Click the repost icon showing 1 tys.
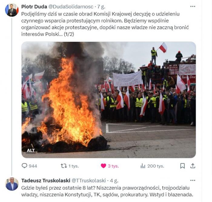The width and height of the screenshot is (212, 202). click(64, 166)
